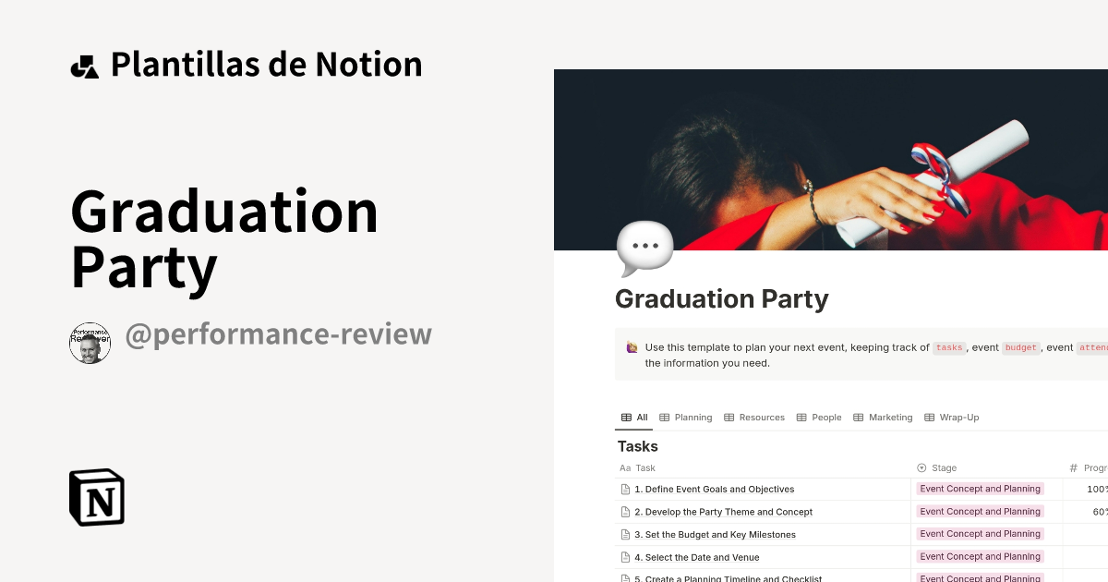This screenshot has width=1108, height=582.
Task: Click the Aa icon in the Task column header
Action: point(625,467)
